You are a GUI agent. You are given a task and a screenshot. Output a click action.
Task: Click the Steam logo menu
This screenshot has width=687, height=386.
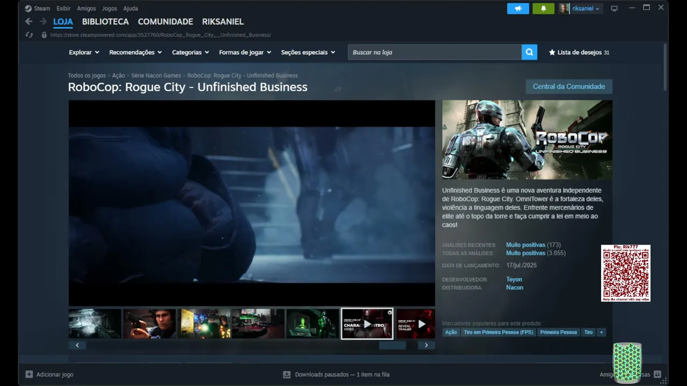coord(38,9)
